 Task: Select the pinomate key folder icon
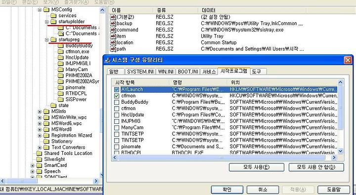[x=61, y=87]
